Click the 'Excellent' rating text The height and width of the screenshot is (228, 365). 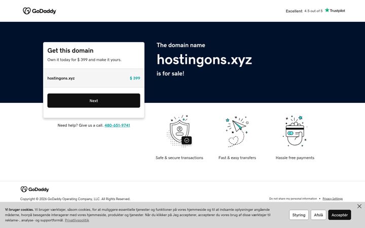[x=294, y=11]
